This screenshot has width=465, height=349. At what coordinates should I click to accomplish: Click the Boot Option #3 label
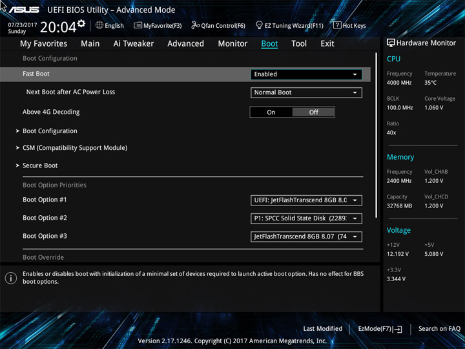(45, 236)
